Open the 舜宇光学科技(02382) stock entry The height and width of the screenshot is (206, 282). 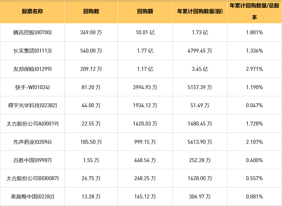tap(32, 105)
